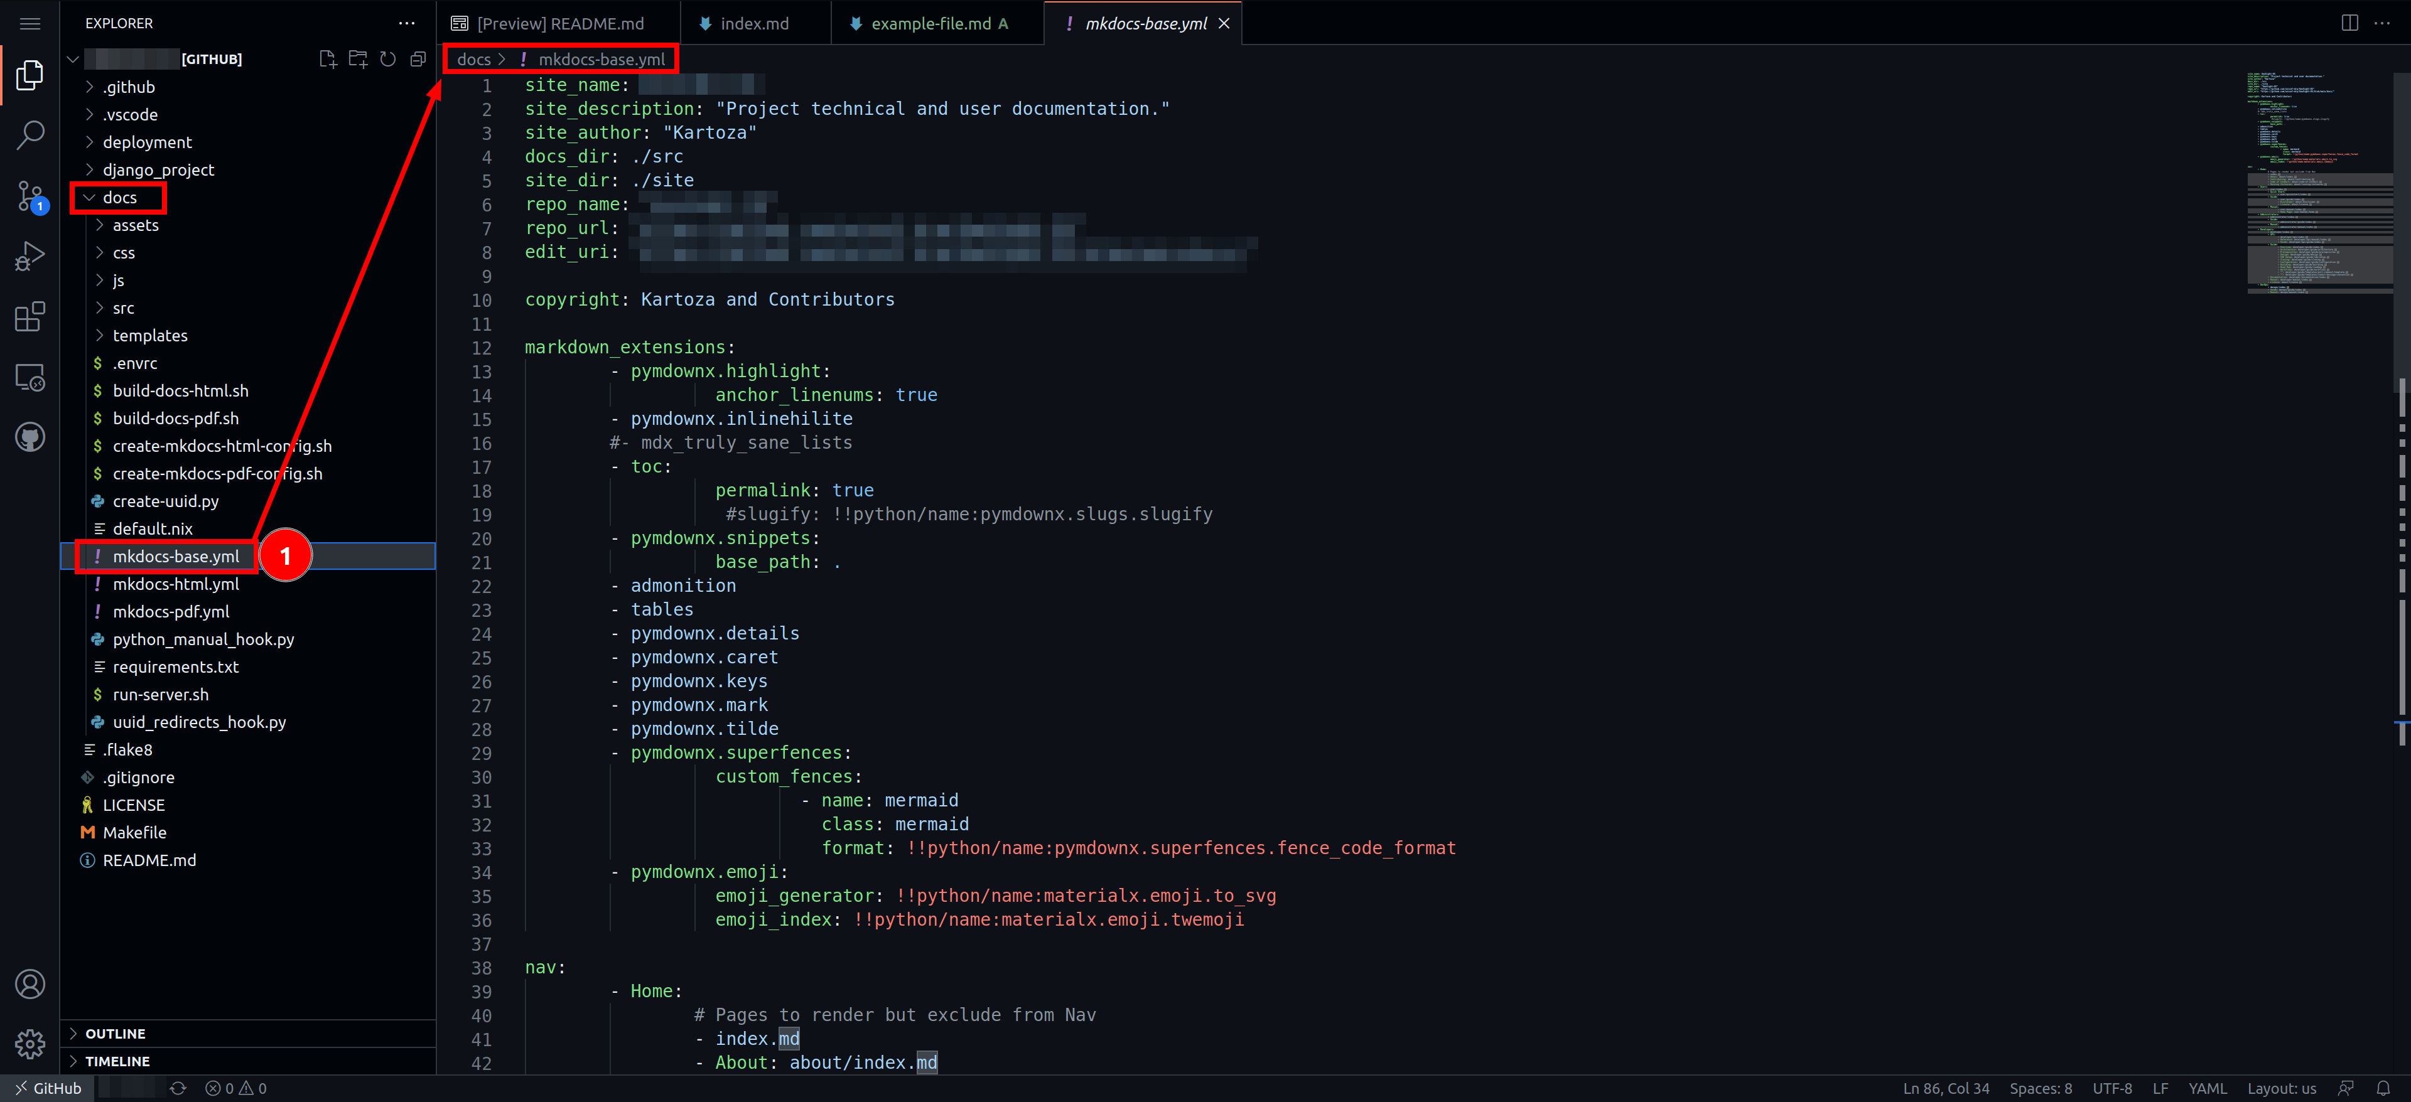The image size is (2411, 1102).
Task: Open mkdocs-pdf.yml file
Action: tap(248, 611)
